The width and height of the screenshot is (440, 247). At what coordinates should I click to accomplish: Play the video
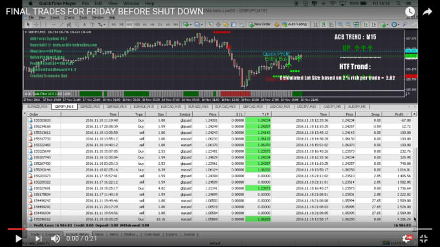(18, 239)
